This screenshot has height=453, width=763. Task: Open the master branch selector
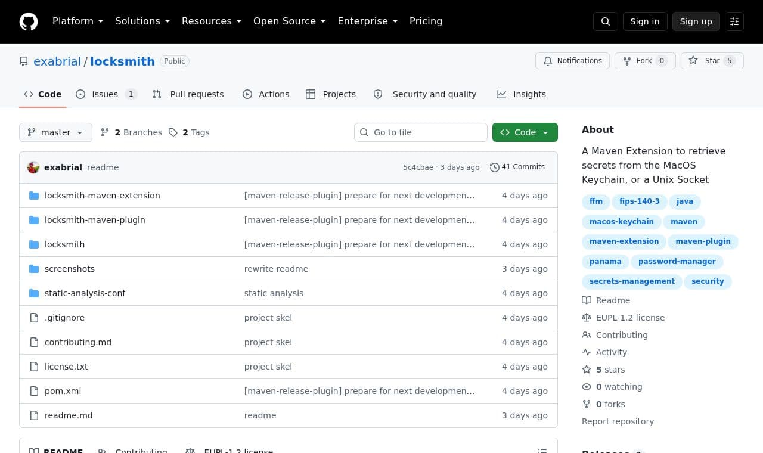pyautogui.click(x=55, y=132)
